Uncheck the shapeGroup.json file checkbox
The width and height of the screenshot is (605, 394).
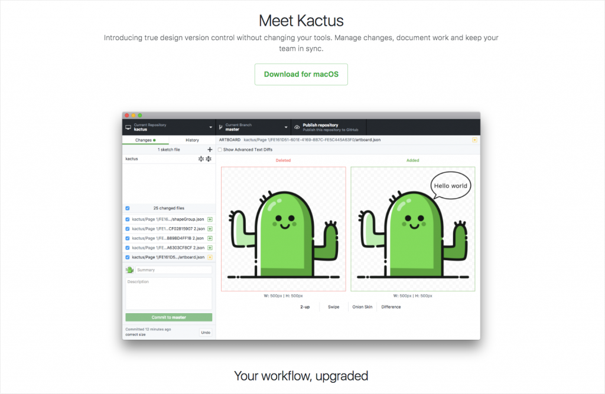click(128, 219)
